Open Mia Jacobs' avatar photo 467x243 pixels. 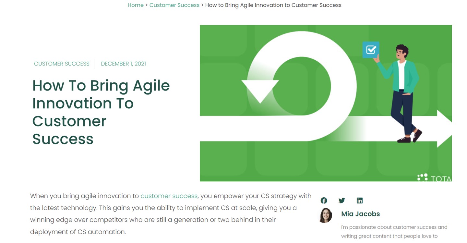[326, 215]
